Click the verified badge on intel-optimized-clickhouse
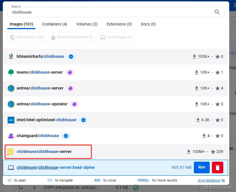The height and width of the screenshot is (192, 236). (x=83, y=120)
